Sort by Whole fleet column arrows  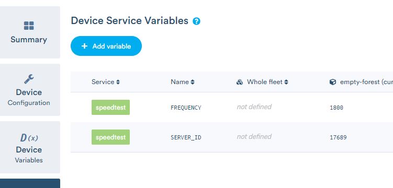click(x=286, y=82)
